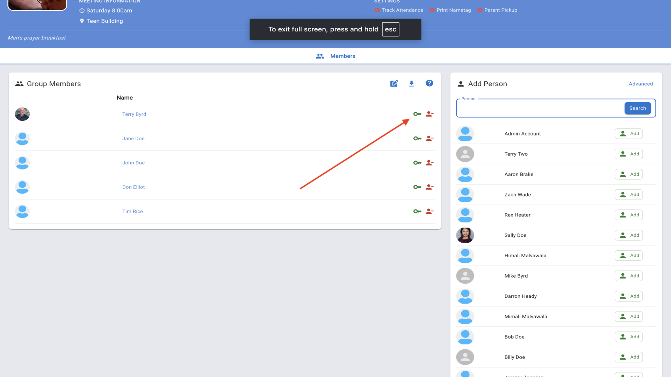Toggle the Track Attendance setting
This screenshot has width=671, height=377.
[x=399, y=10]
